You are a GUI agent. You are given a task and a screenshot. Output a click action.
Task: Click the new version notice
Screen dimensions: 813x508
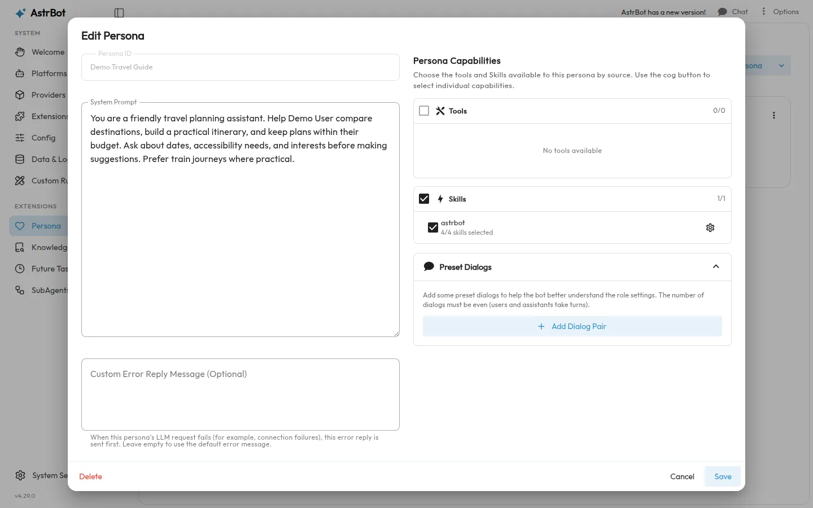pyautogui.click(x=663, y=12)
